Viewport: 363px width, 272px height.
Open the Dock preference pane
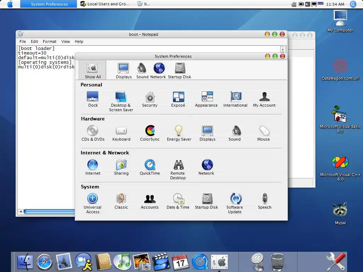tap(93, 100)
